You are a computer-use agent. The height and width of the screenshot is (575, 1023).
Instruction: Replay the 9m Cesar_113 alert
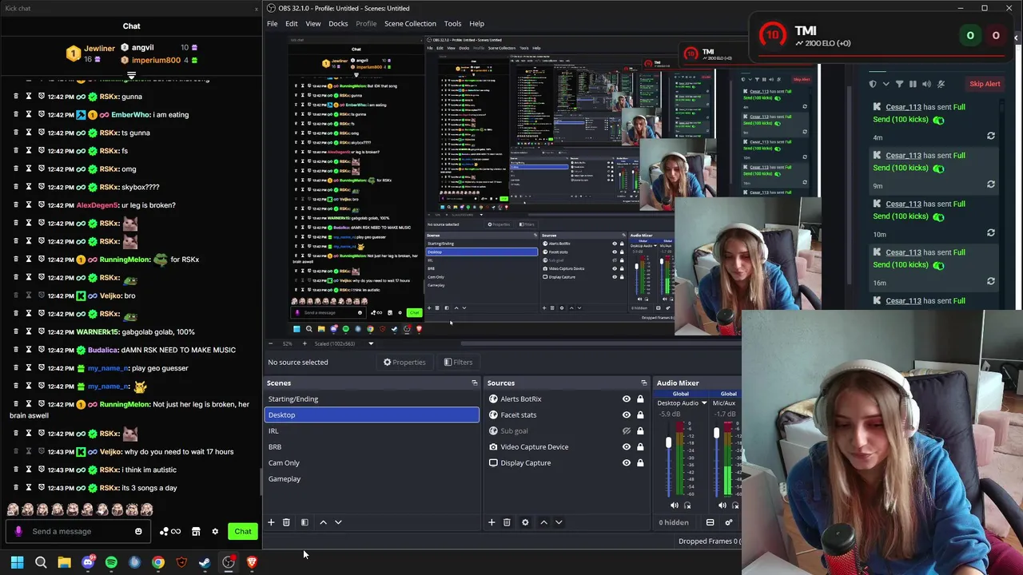point(991,184)
